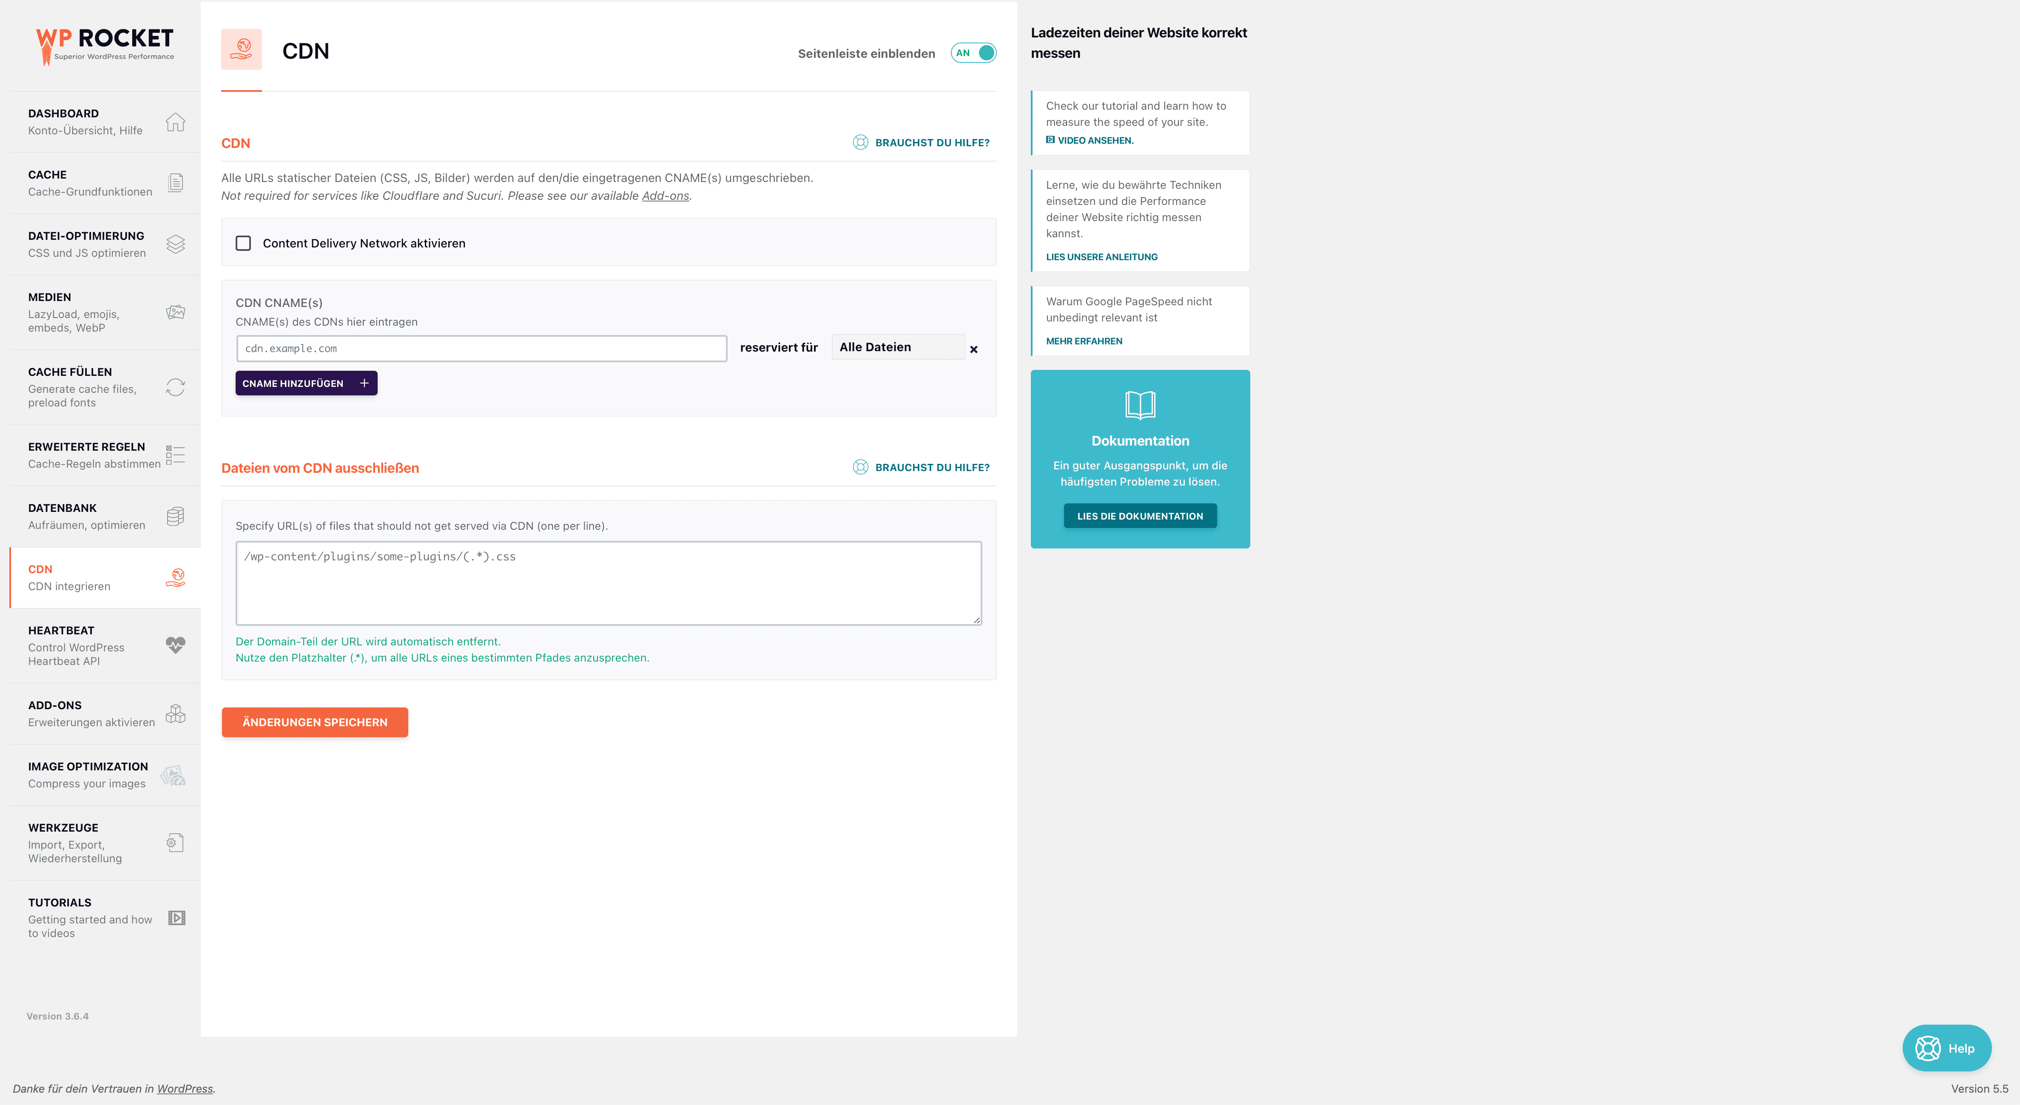Viewport: 2020px width, 1105px height.
Task: Click the CDN globe-hand sidebar icon
Action: point(176,578)
